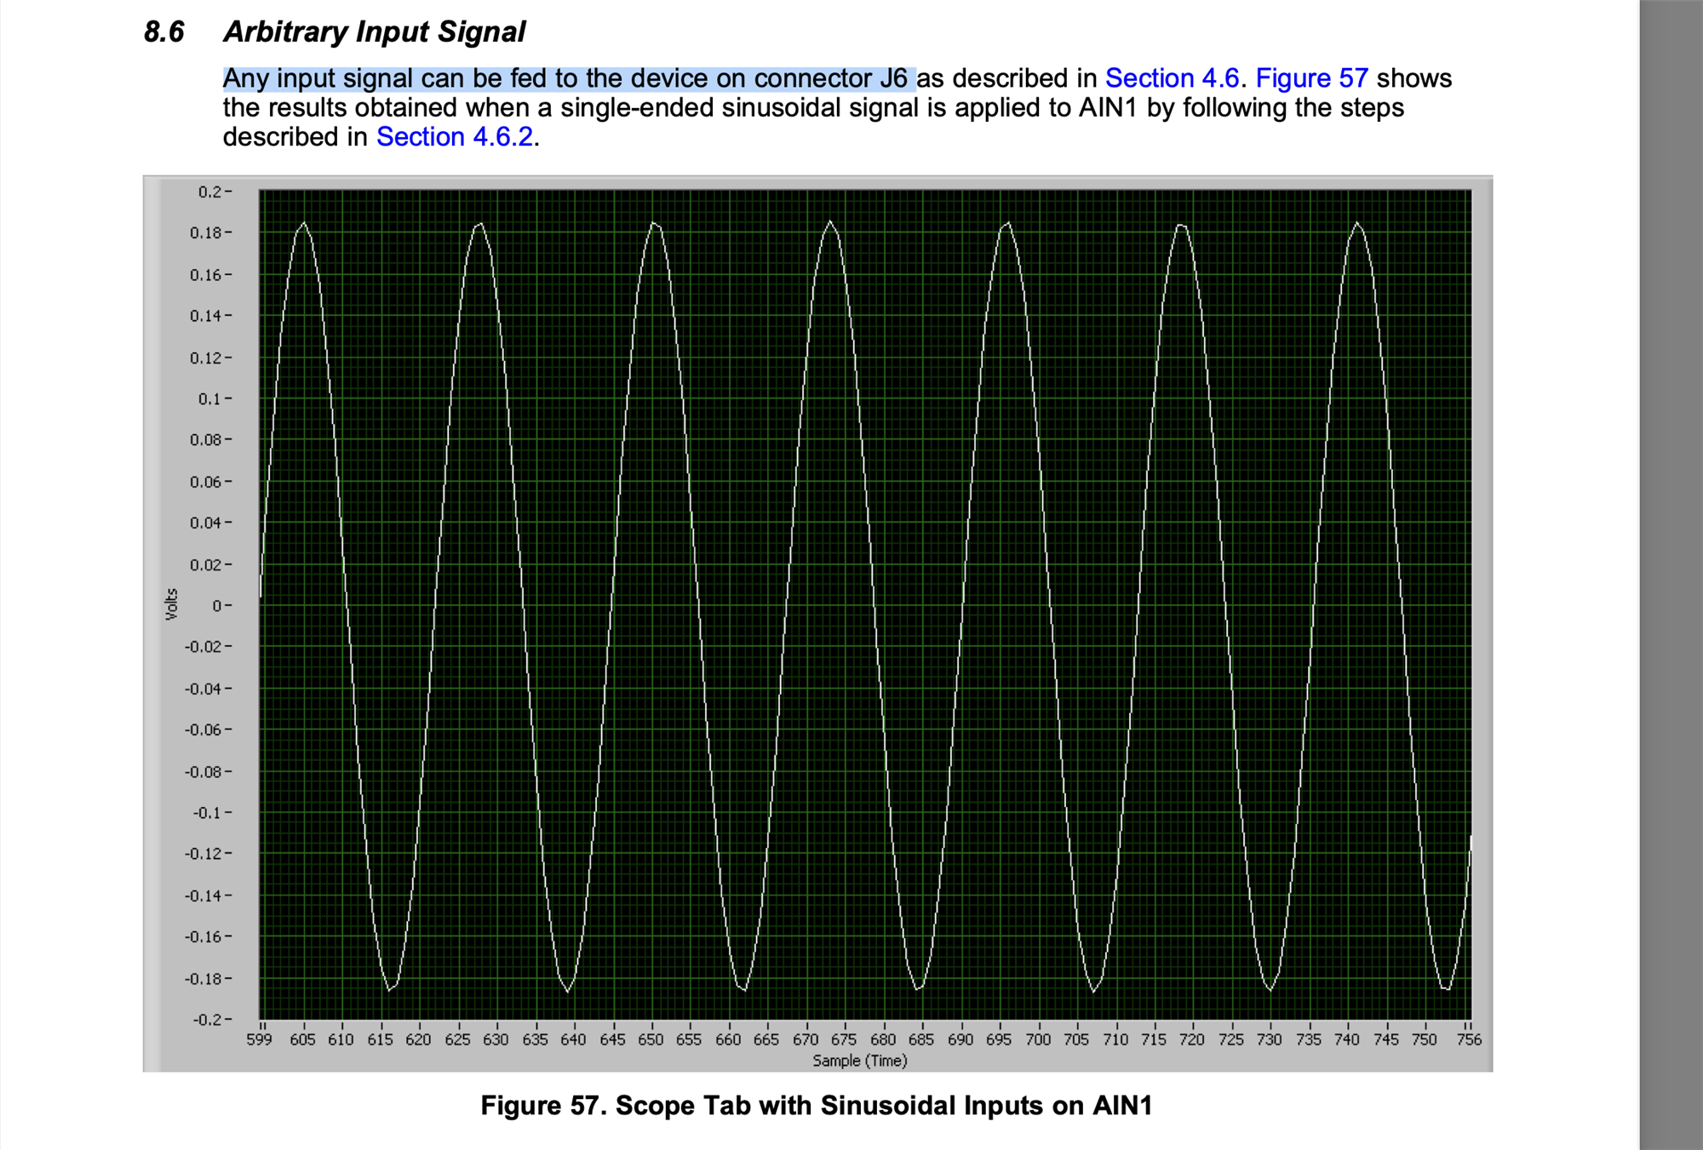This screenshot has width=1703, height=1150.
Task: Click the -0.18 y-axis value
Action: (x=204, y=978)
